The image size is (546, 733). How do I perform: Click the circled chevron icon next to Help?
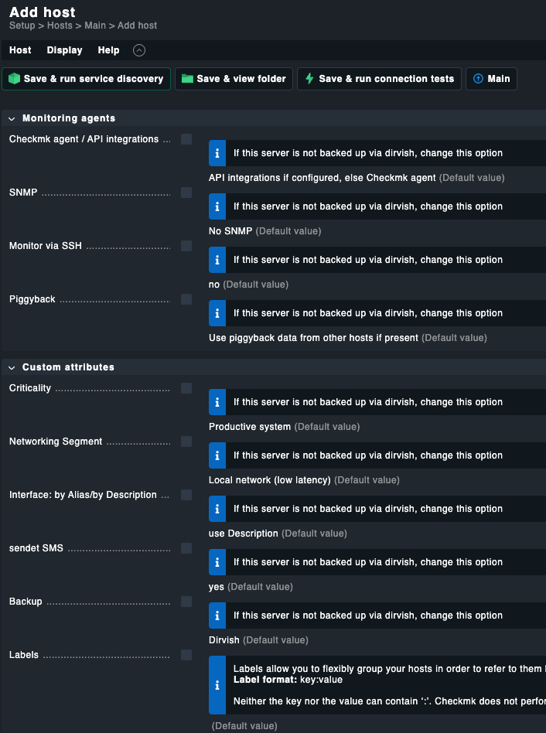pyautogui.click(x=139, y=50)
